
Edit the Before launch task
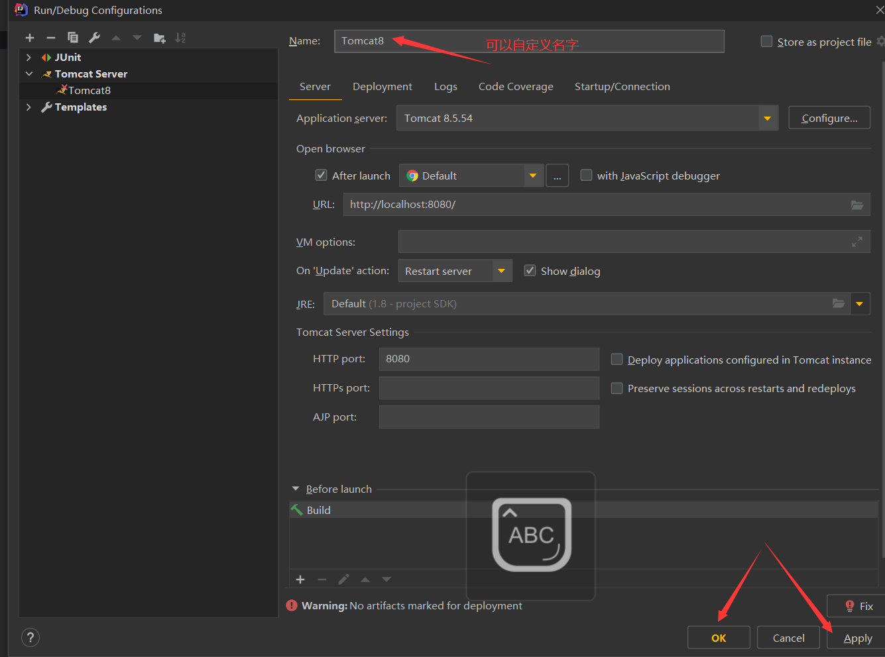tap(343, 580)
